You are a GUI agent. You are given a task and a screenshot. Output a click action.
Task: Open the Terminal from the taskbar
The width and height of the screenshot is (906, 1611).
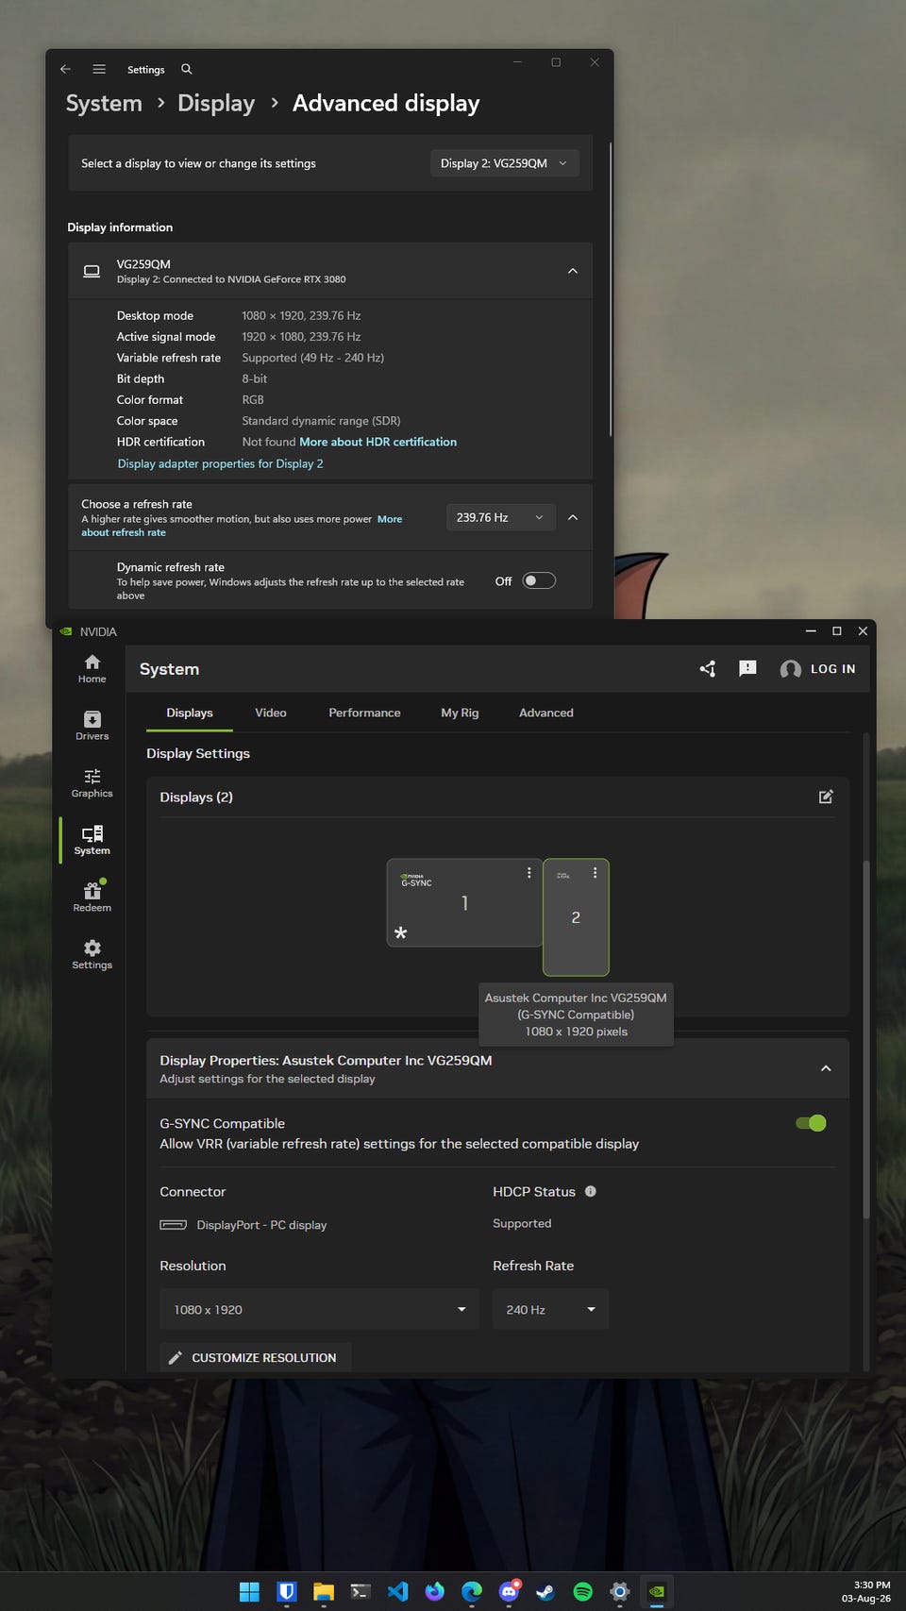[x=361, y=1592]
